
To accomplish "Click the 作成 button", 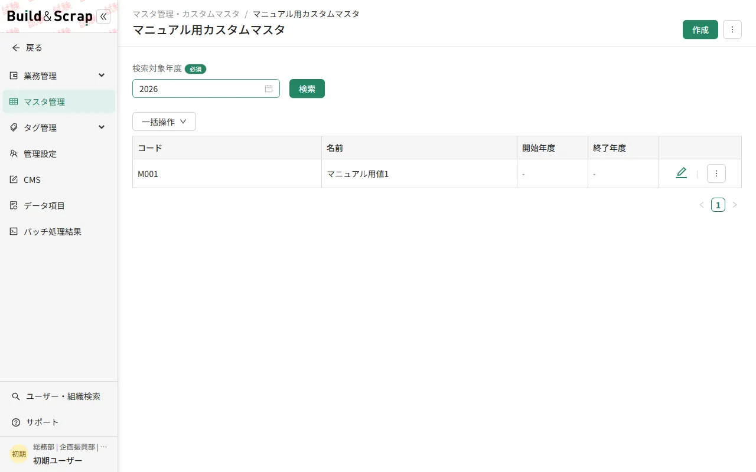I will point(700,29).
